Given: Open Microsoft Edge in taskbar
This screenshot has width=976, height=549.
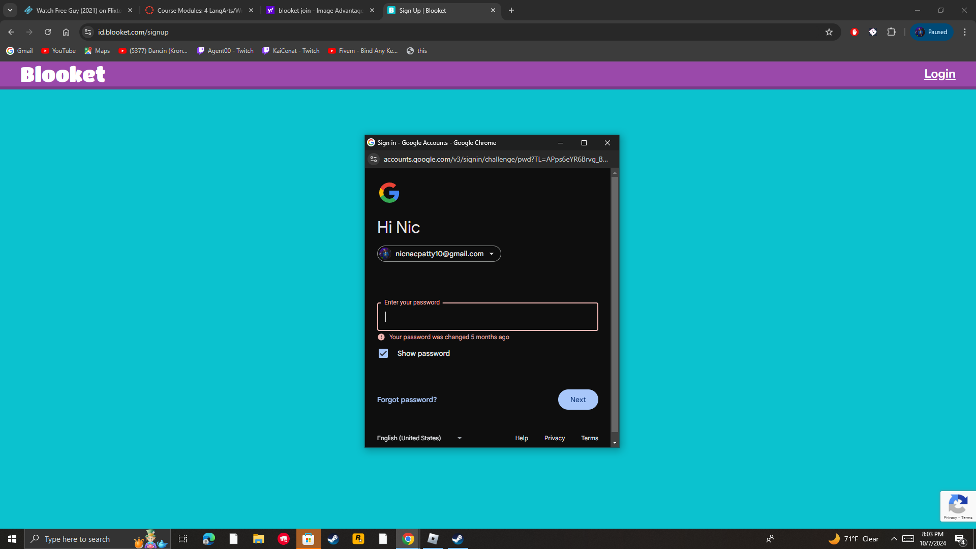Looking at the screenshot, I should (208, 539).
